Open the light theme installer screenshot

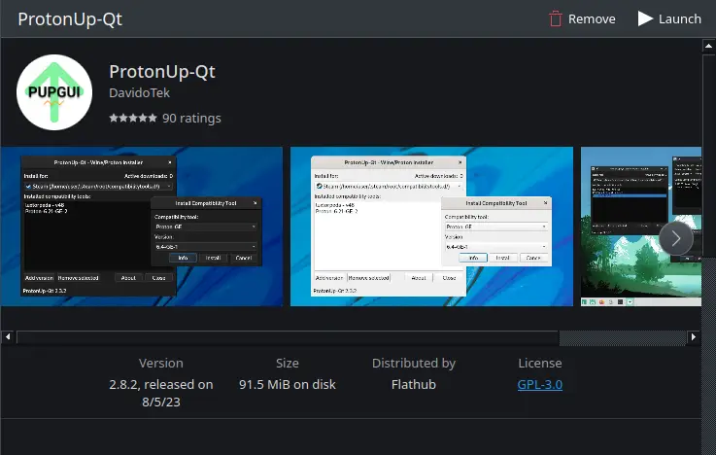click(431, 227)
